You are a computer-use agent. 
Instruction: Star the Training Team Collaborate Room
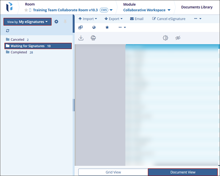coord(26,10)
